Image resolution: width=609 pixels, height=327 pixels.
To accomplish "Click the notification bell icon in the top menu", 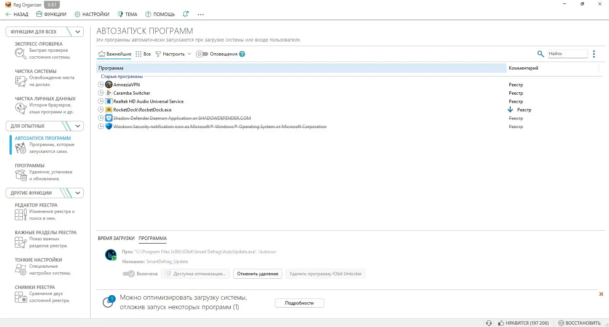I will click(x=185, y=14).
